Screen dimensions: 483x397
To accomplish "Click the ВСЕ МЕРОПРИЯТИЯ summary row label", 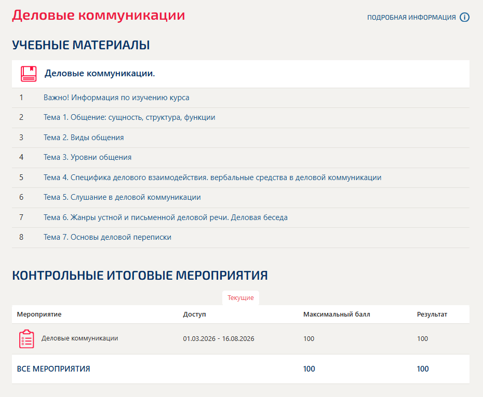I will (53, 369).
